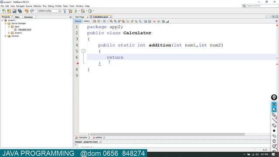Click the annotation trash delete icon

(274, 141)
